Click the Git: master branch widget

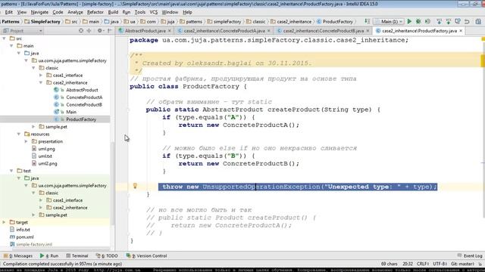pos(463,264)
